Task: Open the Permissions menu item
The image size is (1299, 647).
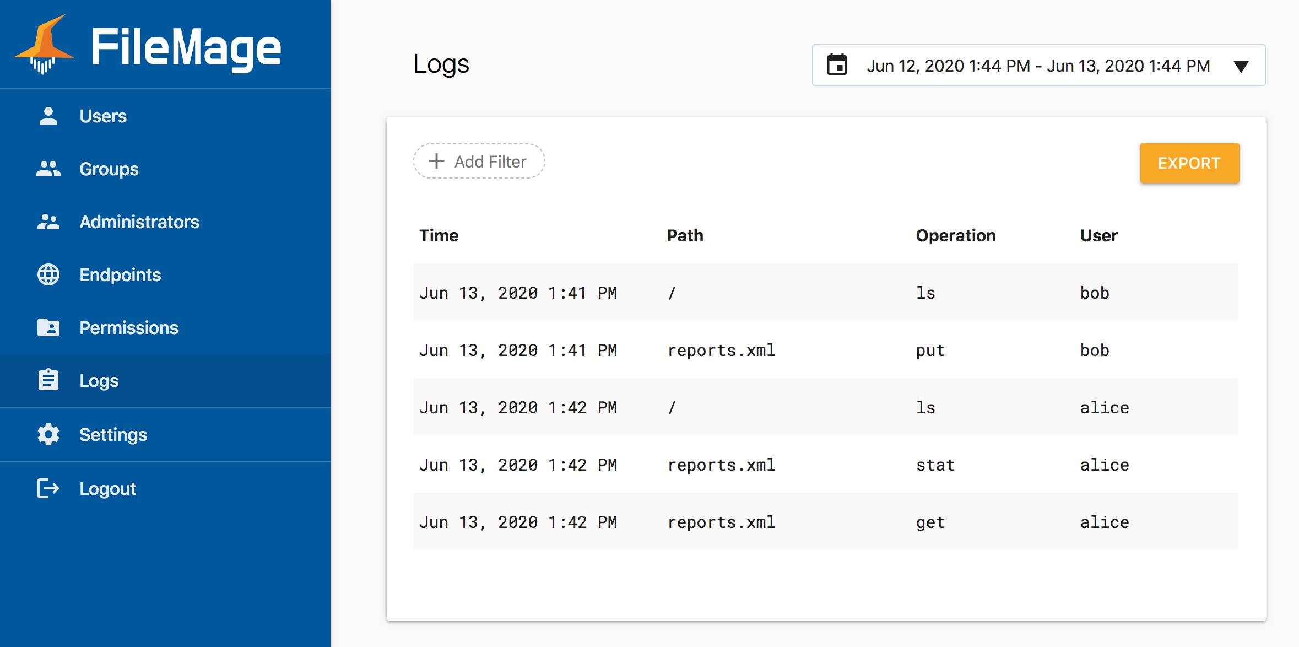Action: click(x=129, y=327)
